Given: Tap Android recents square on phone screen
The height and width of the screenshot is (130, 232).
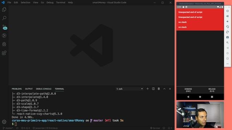Looking at the screenshot, I should (x=212, y=97).
